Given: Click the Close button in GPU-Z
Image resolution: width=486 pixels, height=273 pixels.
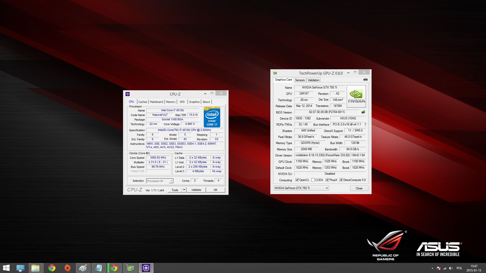Looking at the screenshot, I should click(359, 188).
